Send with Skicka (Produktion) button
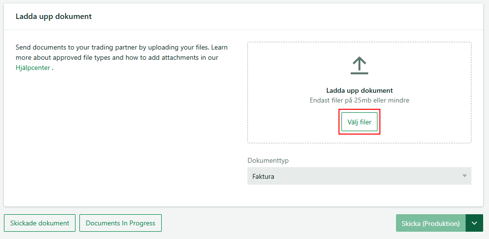Image resolution: width=489 pixels, height=239 pixels. click(x=431, y=223)
